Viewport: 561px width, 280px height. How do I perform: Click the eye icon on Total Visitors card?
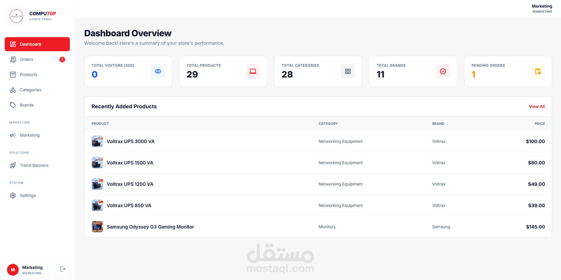click(158, 71)
